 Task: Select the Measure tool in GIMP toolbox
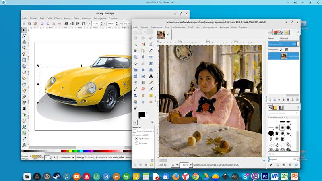(143, 57)
